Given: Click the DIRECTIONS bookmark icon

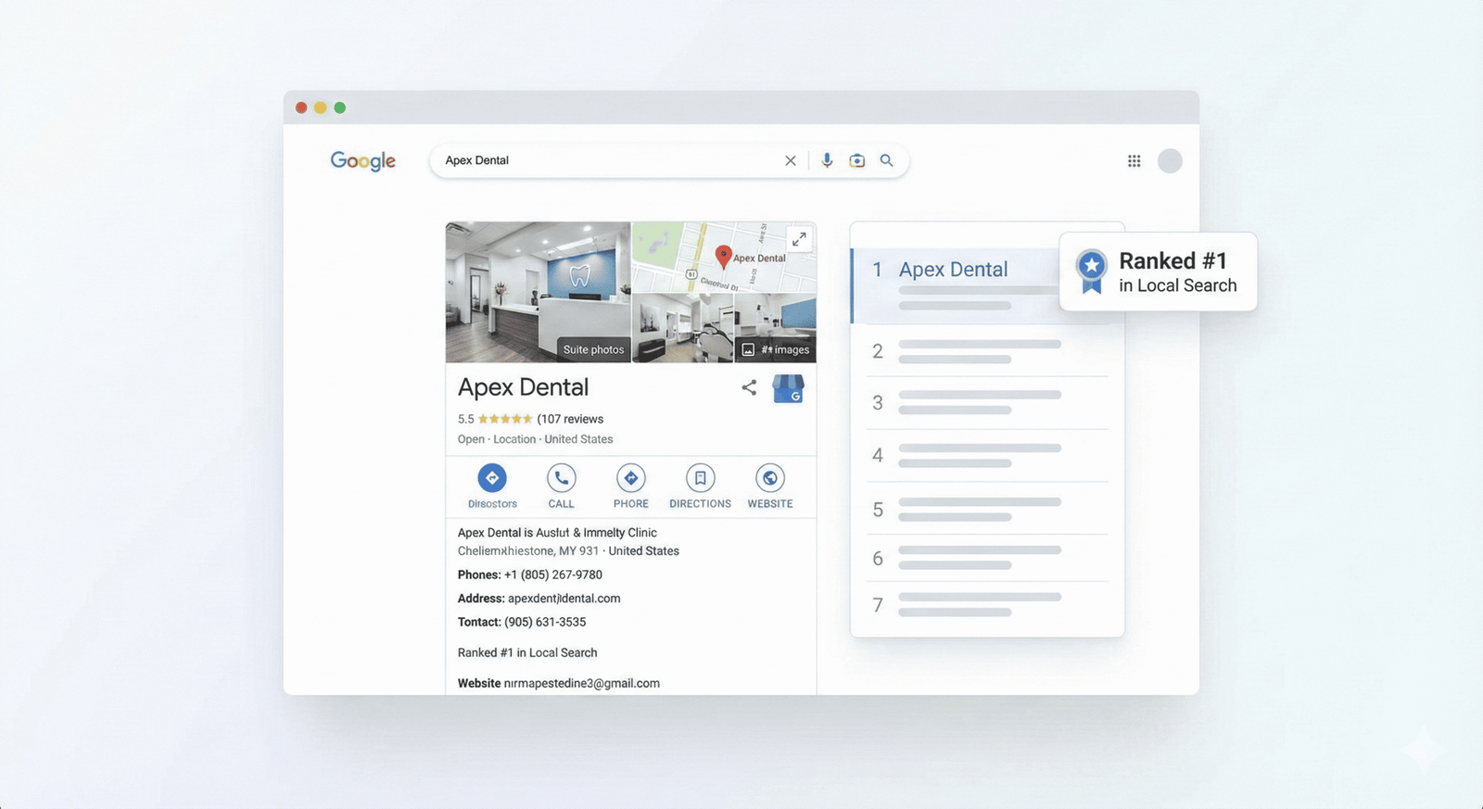Looking at the screenshot, I should point(700,478).
